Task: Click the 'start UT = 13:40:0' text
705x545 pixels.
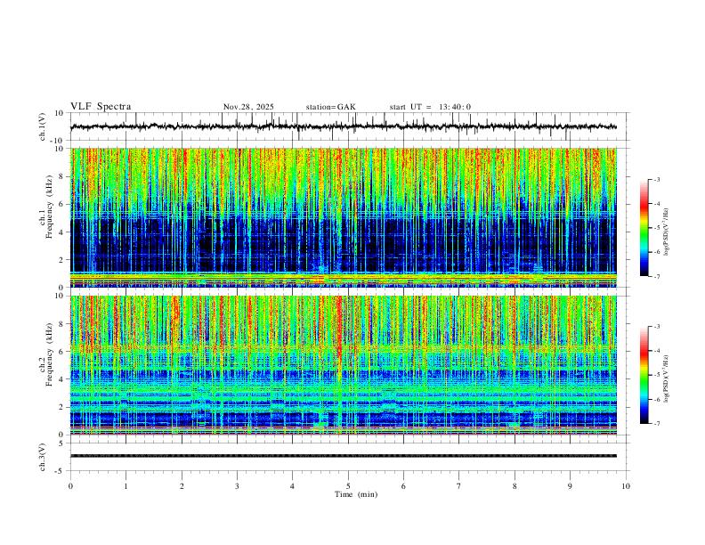Action: click(x=430, y=107)
